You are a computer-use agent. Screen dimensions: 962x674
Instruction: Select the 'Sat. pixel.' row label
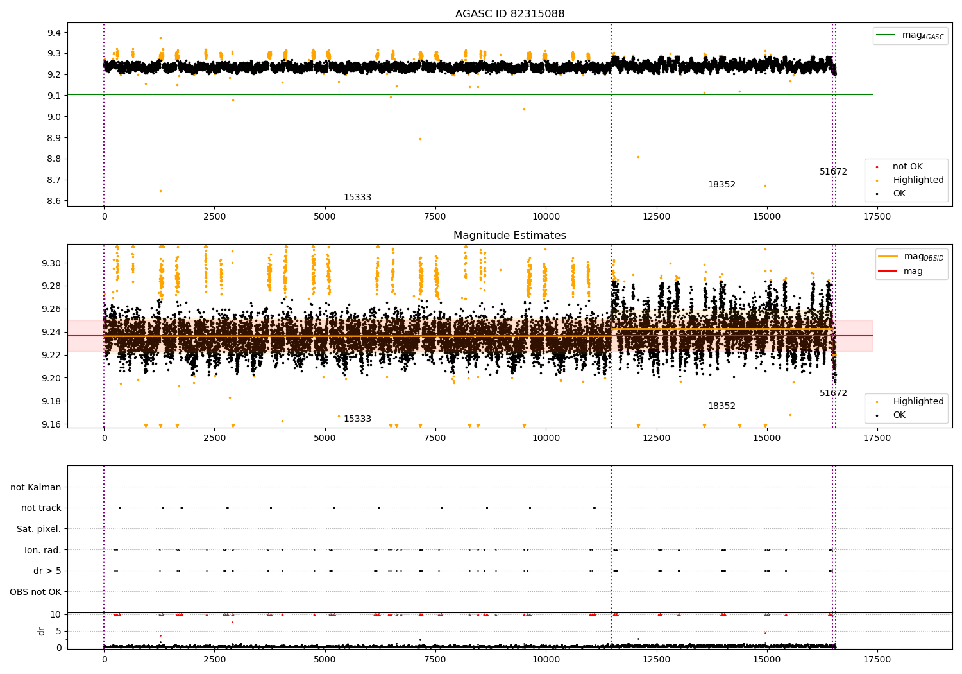(38, 530)
